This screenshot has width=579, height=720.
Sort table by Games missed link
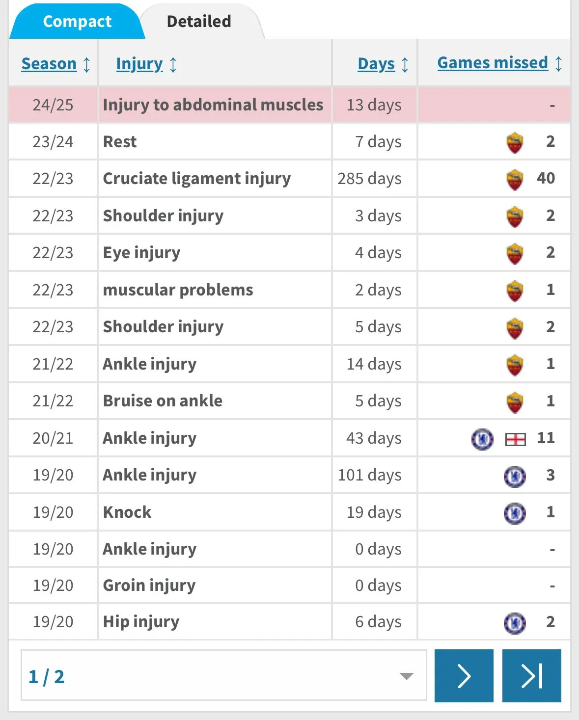[493, 63]
